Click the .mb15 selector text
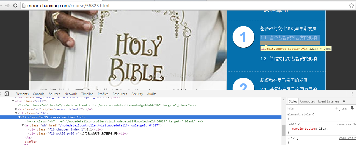Viewport: 356px width, 145px height. click(x=292, y=124)
